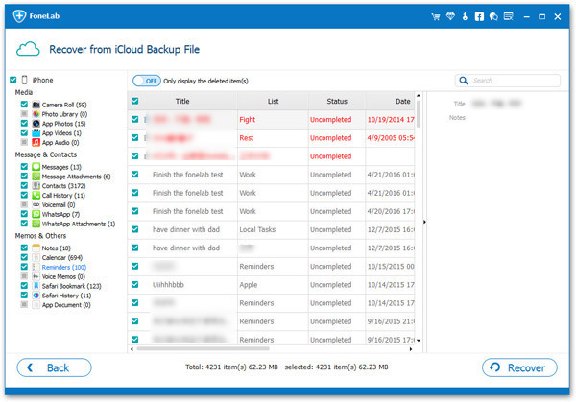Click the WhatsApp icon
Screen dimensions: 576x402
point(36,214)
